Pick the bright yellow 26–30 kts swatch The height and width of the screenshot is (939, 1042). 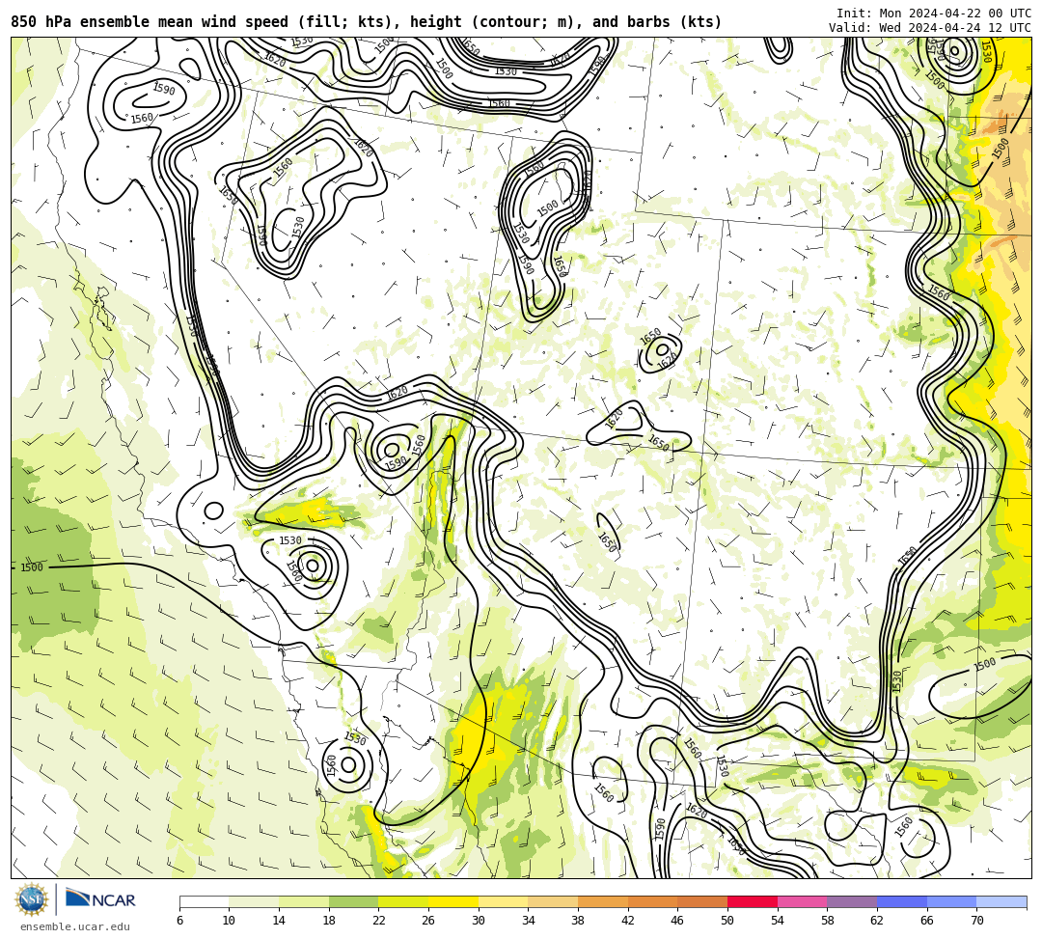tap(453, 901)
